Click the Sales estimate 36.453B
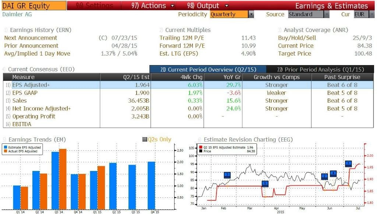 tap(139, 101)
